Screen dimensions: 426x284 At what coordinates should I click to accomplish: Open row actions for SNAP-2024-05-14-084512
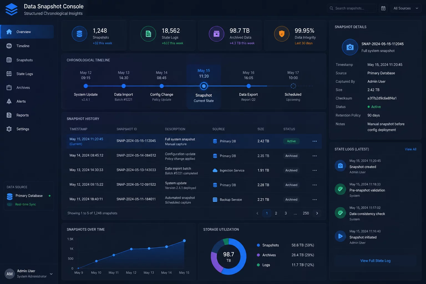coord(315,156)
